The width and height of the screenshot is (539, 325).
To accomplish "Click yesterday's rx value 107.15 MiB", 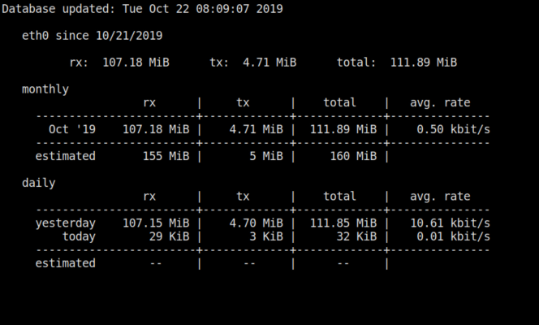I will pyautogui.click(x=156, y=223).
